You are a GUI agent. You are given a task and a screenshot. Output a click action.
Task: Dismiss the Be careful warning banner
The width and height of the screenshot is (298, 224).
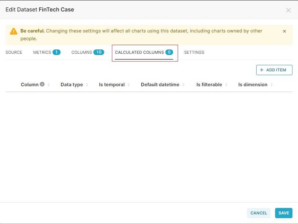coord(284,31)
